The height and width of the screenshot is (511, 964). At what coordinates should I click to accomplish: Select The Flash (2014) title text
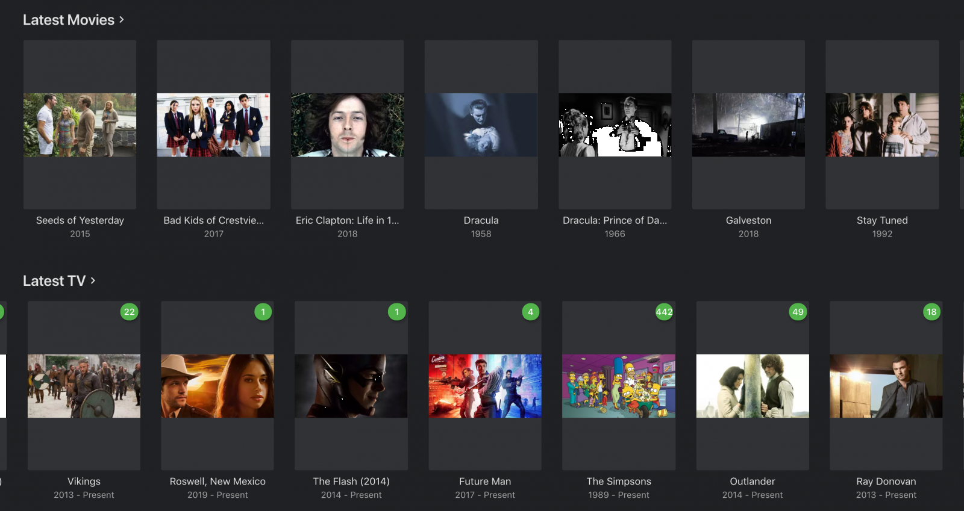[351, 482]
